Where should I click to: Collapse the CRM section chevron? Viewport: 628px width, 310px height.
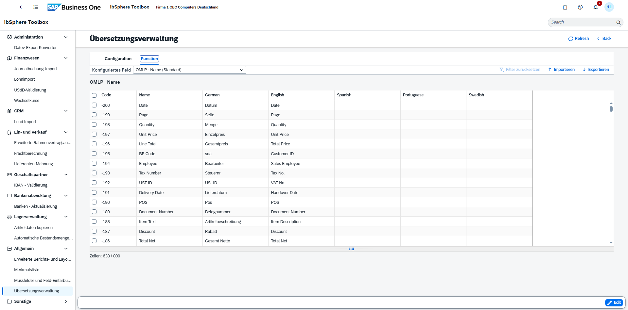click(66, 111)
